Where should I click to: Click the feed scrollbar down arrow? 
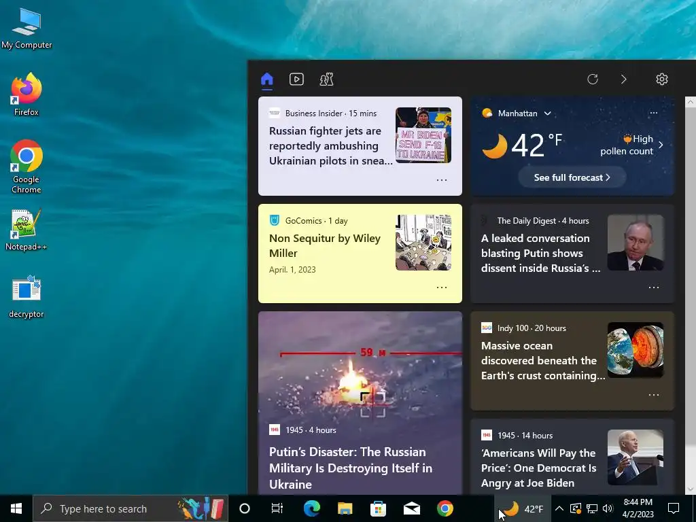[x=691, y=489]
